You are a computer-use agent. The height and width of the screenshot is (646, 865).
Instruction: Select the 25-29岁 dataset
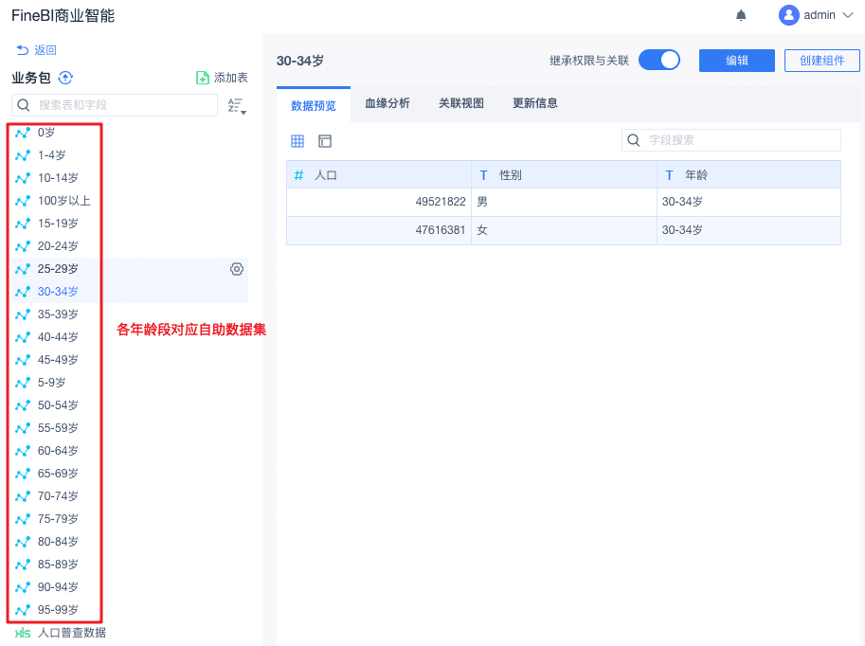58,269
